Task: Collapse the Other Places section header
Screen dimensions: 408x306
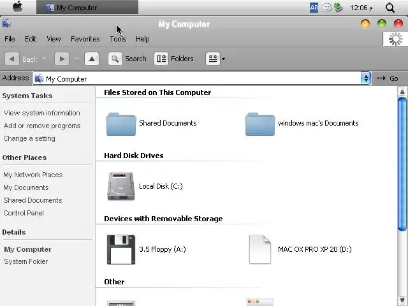Action: 24,157
